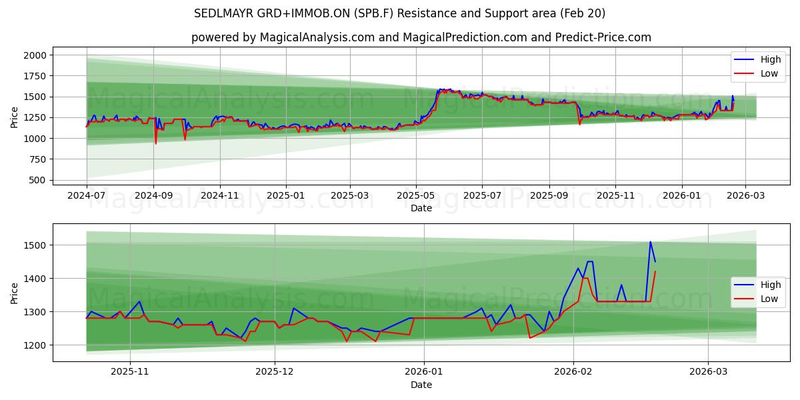Click the 'Date' axis label under top chart
800x400 pixels.
421,208
